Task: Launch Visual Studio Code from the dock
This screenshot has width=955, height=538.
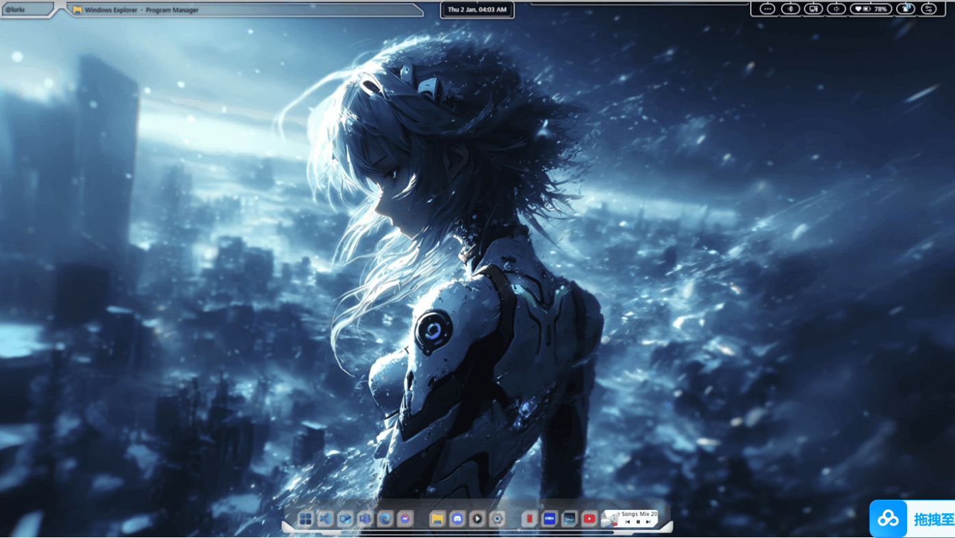Action: tap(324, 518)
